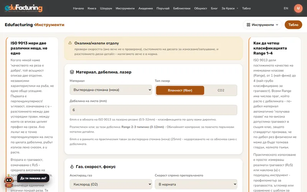The image size is (307, 192).
Task: Switch language with the EN link
Action: click(x=286, y=8)
